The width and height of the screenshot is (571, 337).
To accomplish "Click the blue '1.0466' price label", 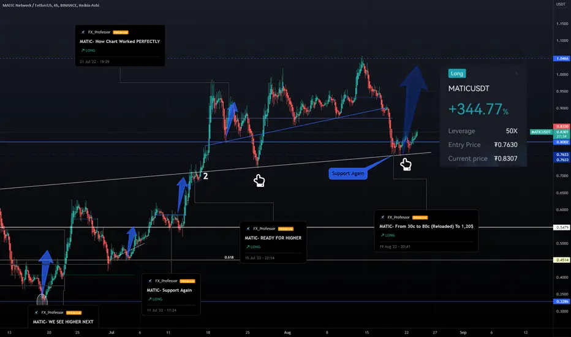I will click(x=562, y=59).
